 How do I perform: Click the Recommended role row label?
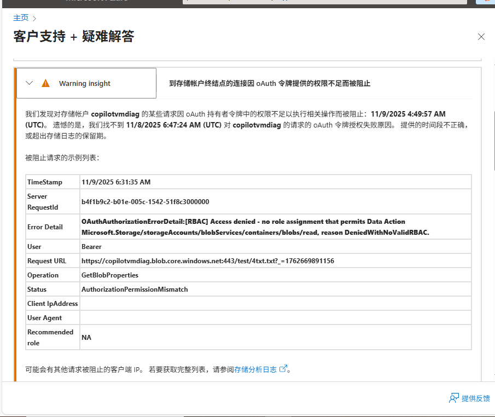[50, 338]
